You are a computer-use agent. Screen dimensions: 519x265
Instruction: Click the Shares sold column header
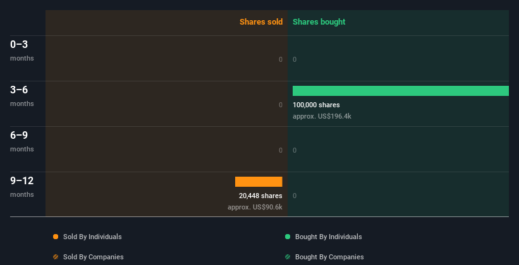(261, 22)
